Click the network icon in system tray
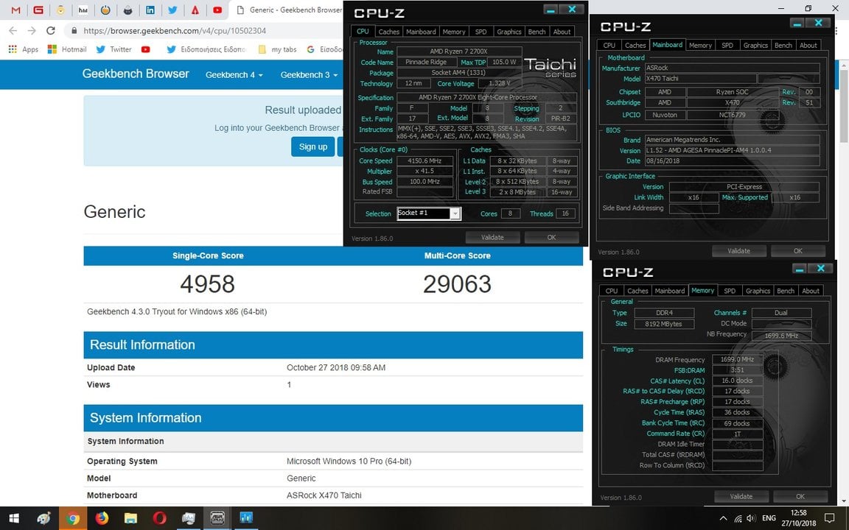 [x=738, y=518]
